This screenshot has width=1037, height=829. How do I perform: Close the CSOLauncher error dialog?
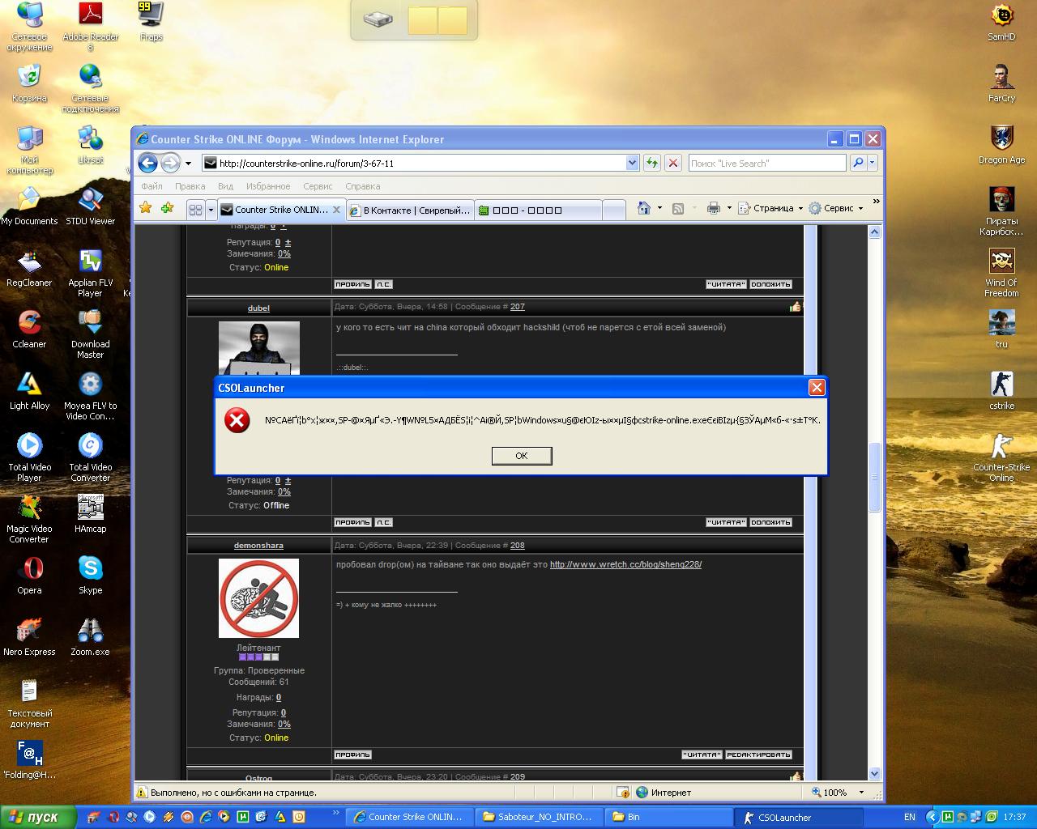click(817, 388)
